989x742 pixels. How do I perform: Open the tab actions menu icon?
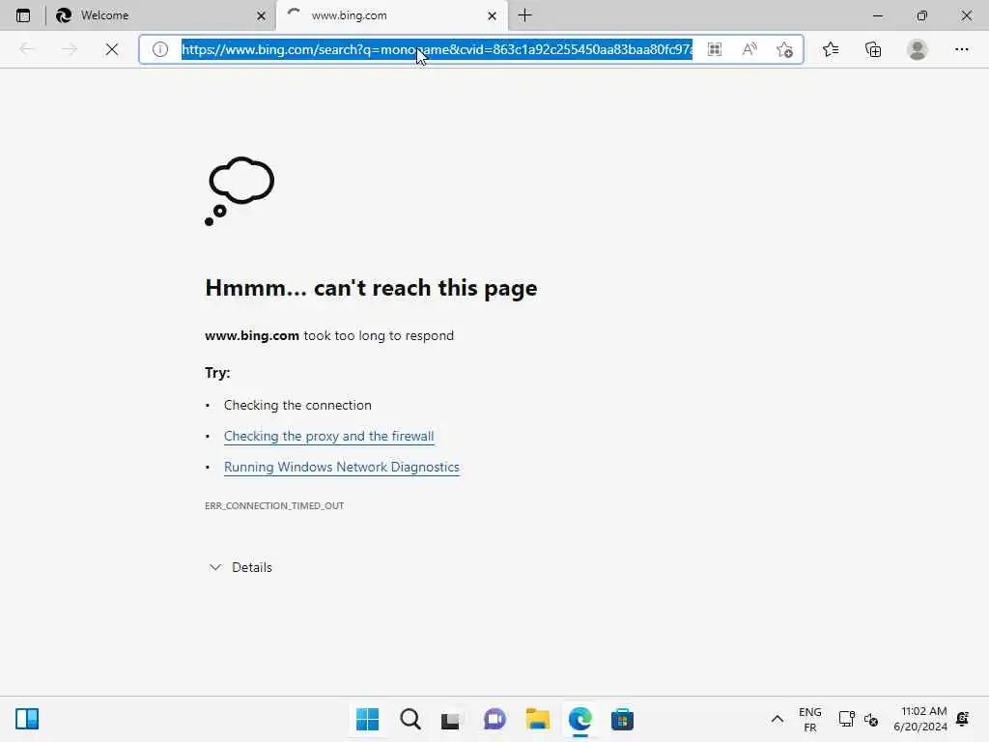pyautogui.click(x=23, y=15)
